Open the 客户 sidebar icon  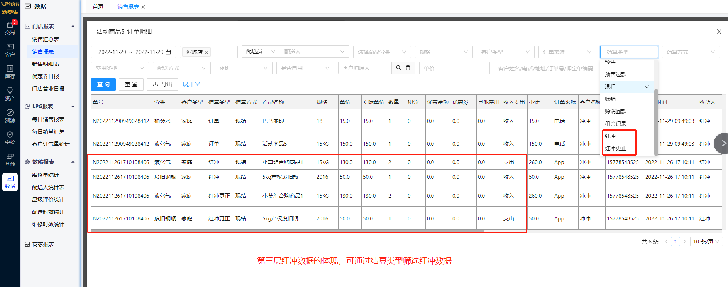coord(10,50)
